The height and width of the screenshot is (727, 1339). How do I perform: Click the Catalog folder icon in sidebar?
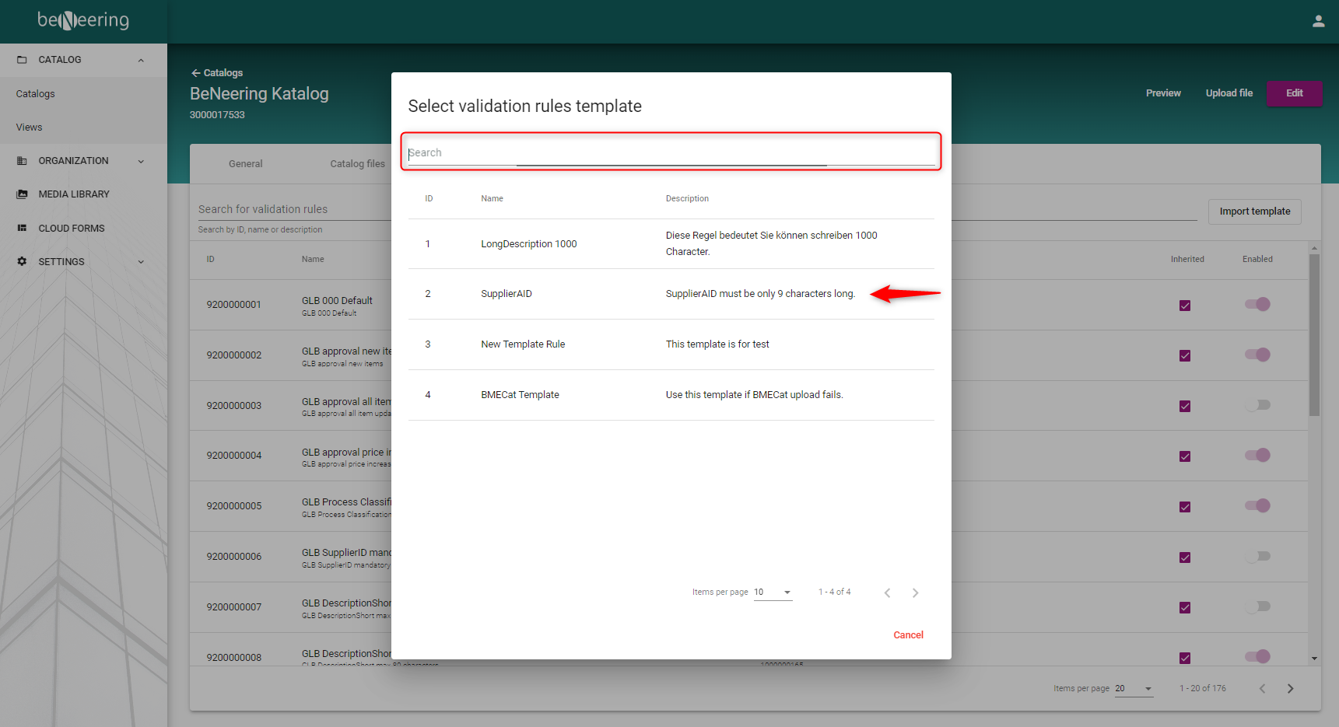(x=22, y=60)
